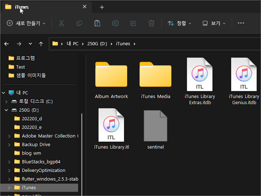Close the iTunes tab
Screen dimensions: 261x196
84,7
